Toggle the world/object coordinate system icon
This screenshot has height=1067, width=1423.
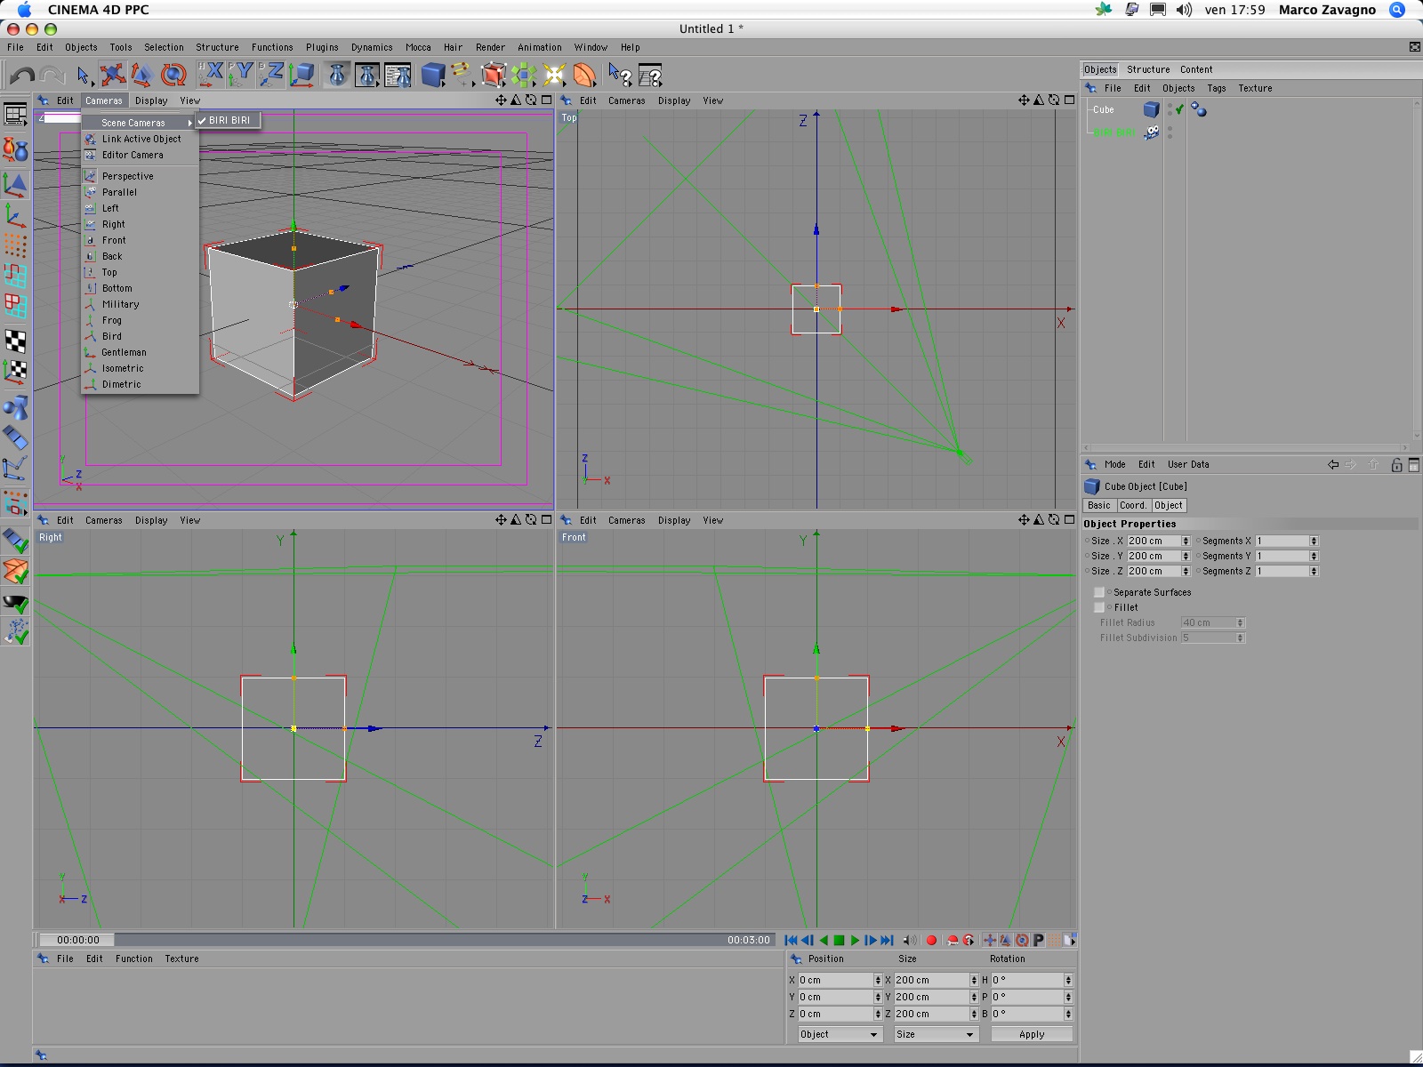point(302,75)
